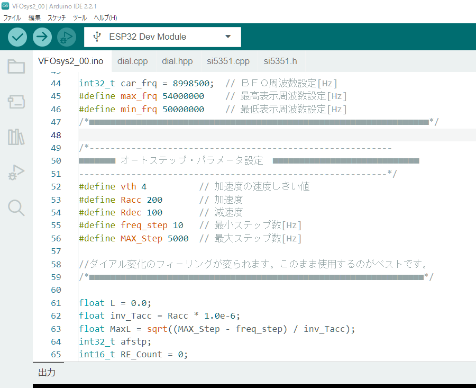Click the 1.0e-6 constant on line 62
This screenshot has width=476, height=388.
pyautogui.click(x=220, y=316)
